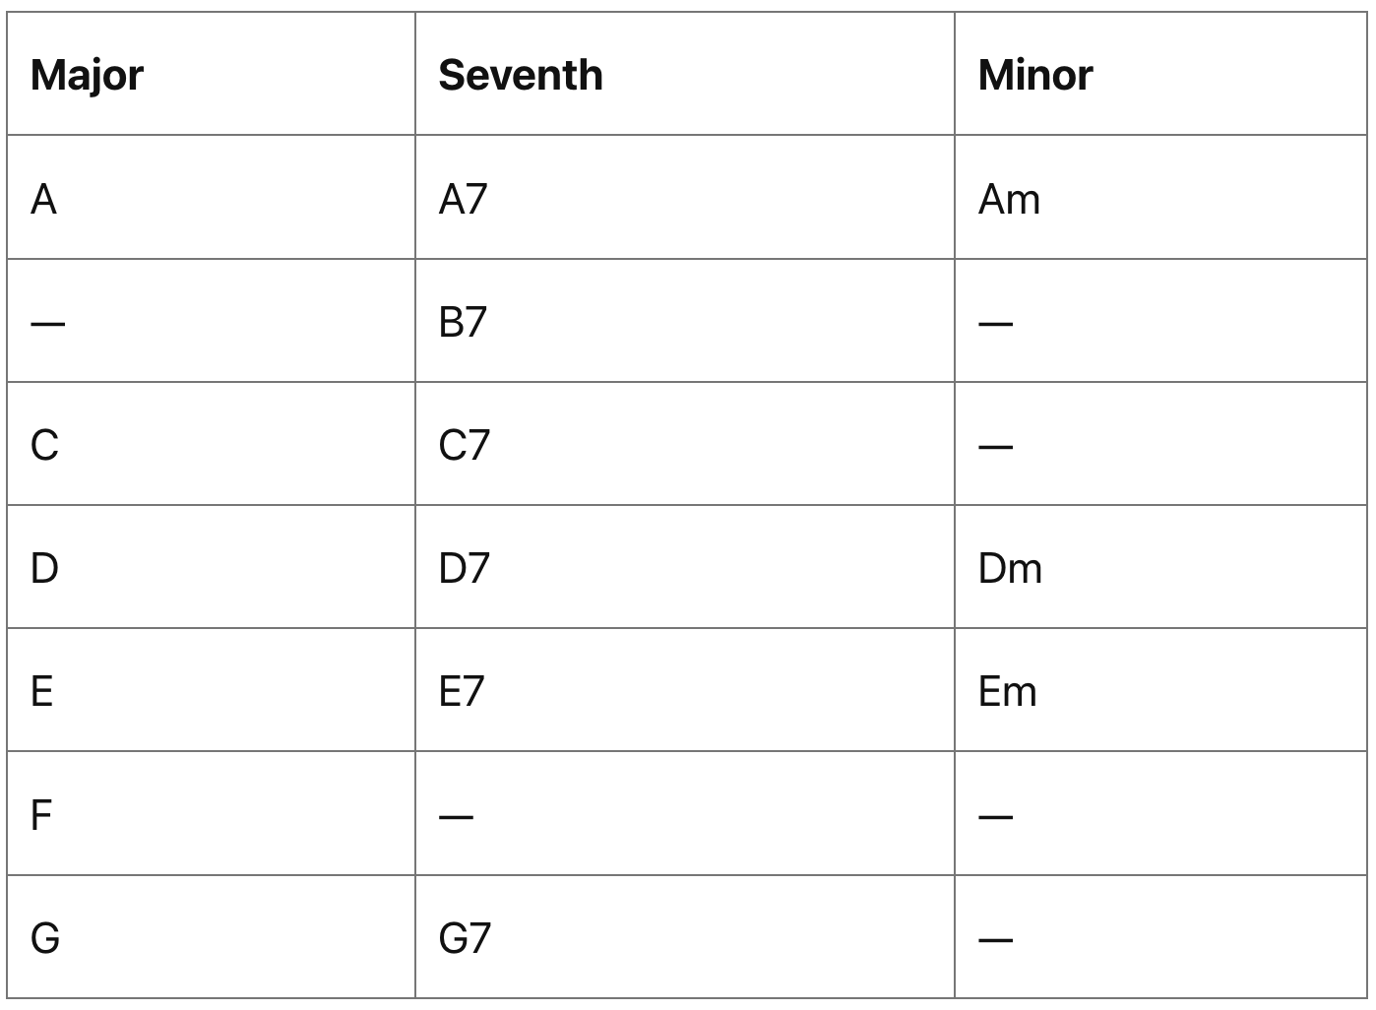This screenshot has height=1010, width=1376.
Task: Click the empty Major dash beside B7
Action: tap(47, 323)
